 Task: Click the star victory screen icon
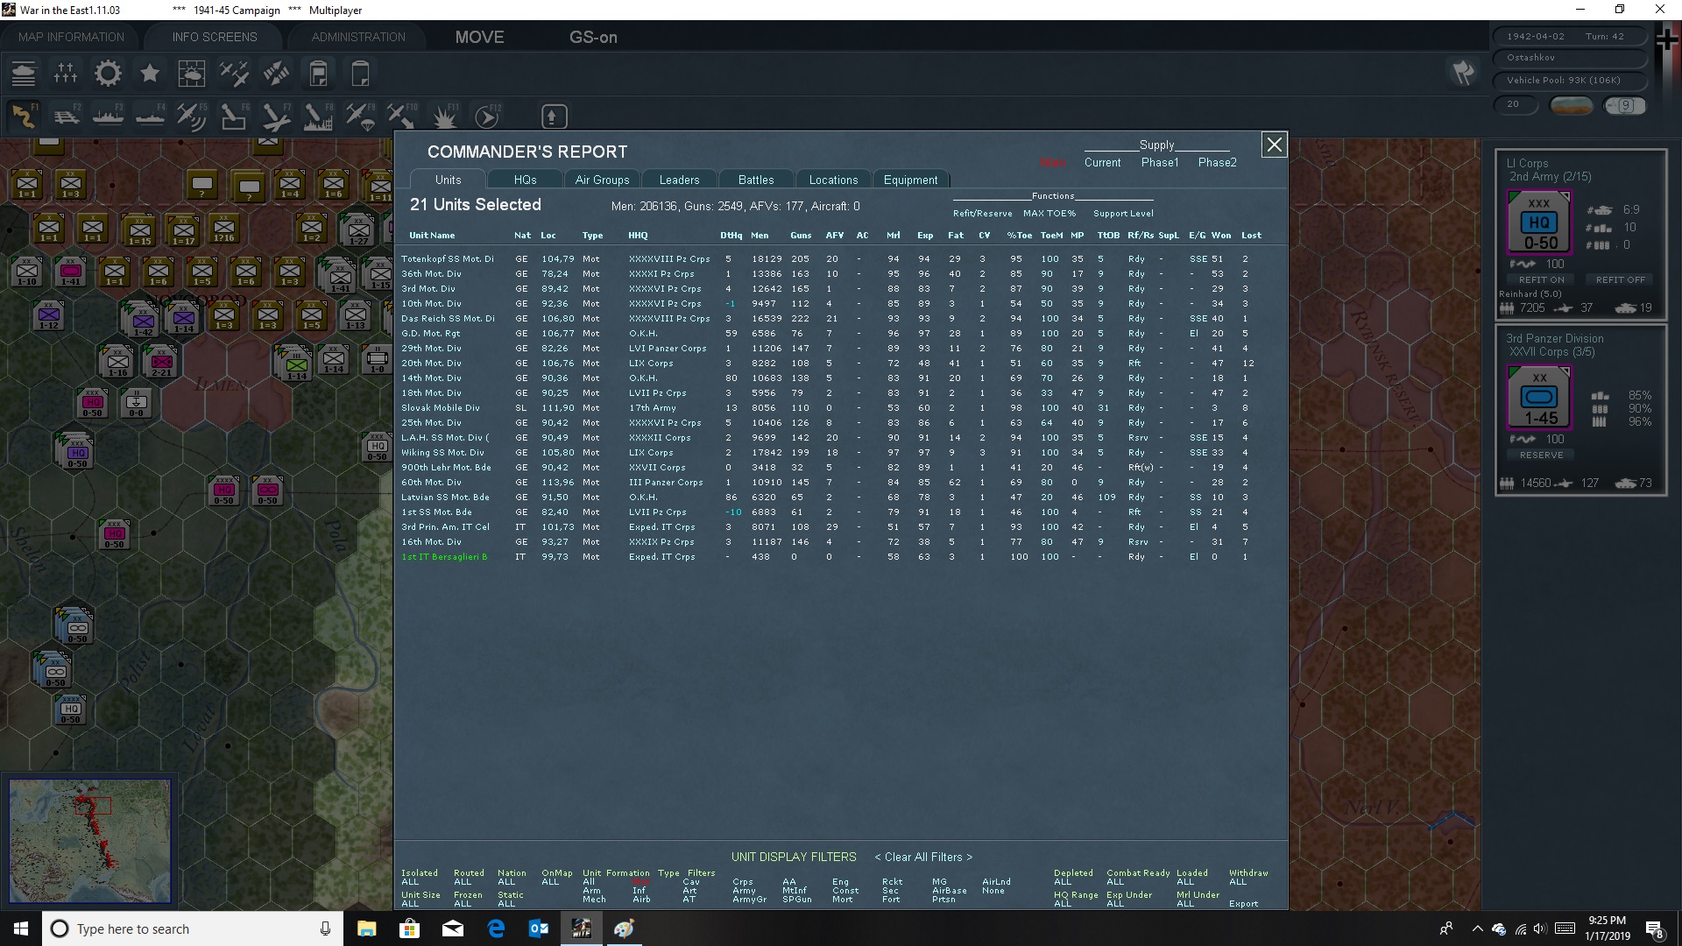[150, 74]
